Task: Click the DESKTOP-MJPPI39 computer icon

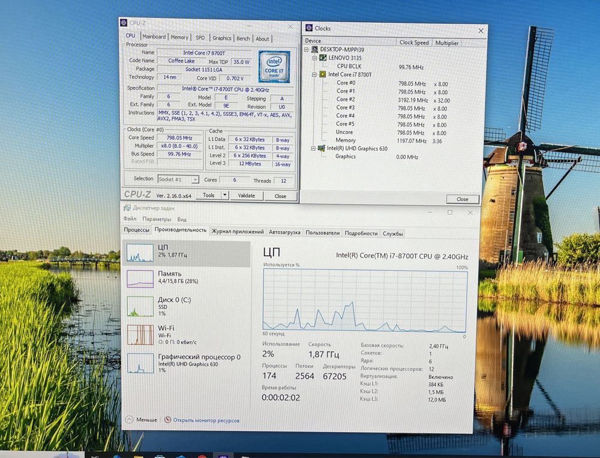Action: pos(314,49)
